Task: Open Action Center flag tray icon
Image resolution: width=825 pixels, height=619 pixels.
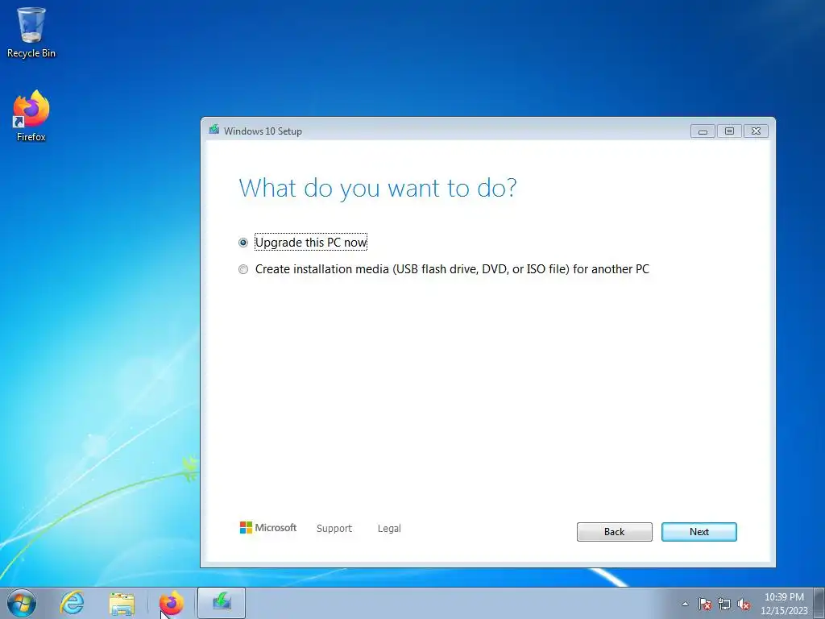Action: pos(704,604)
